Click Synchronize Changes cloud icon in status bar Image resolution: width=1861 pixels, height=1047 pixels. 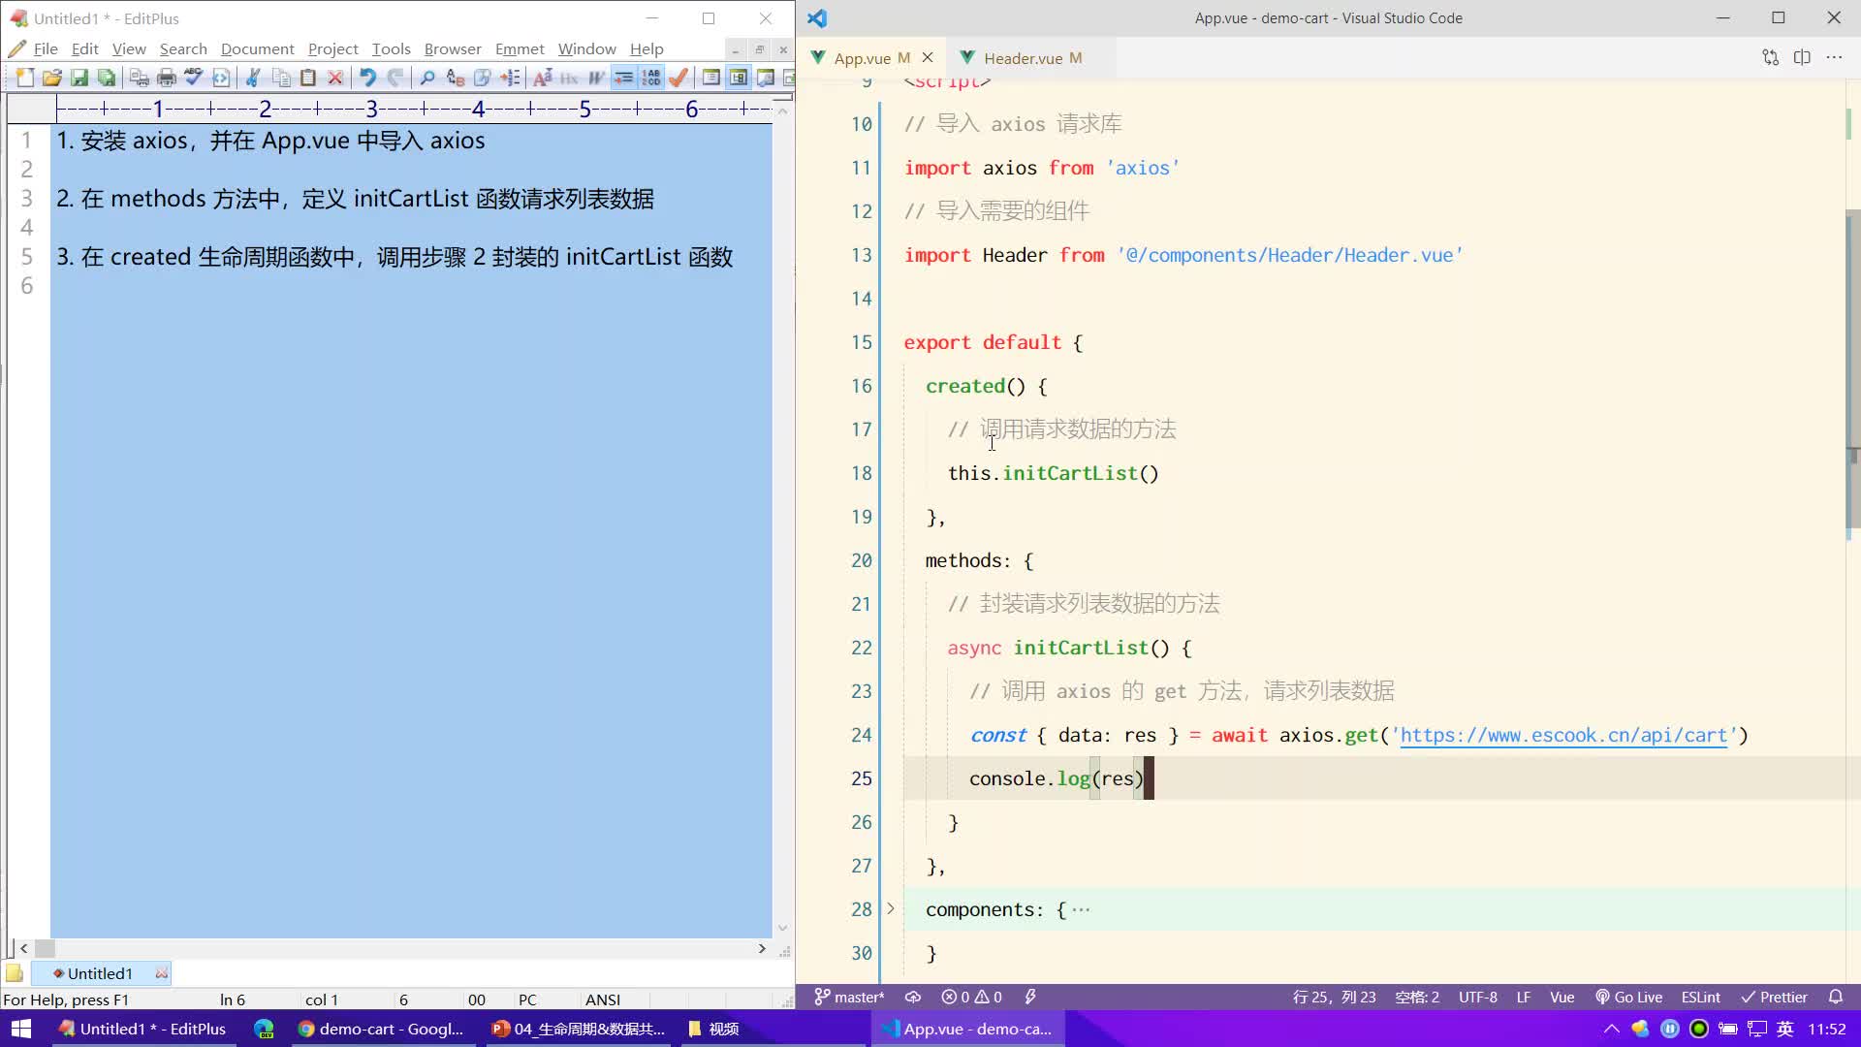pos(913,997)
